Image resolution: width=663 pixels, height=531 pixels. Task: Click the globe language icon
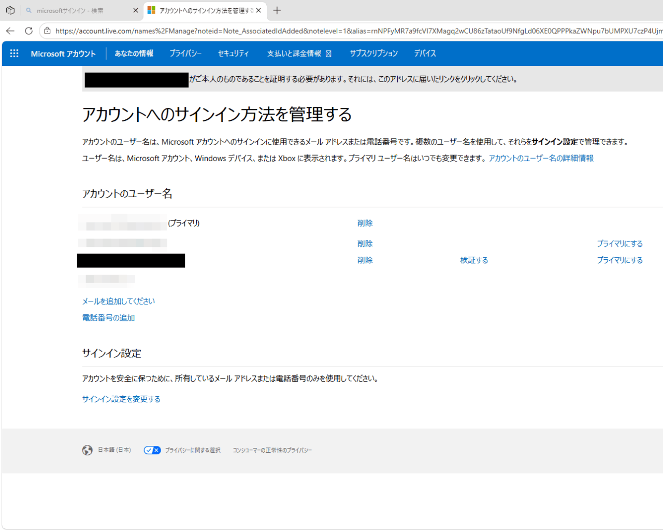pos(88,450)
